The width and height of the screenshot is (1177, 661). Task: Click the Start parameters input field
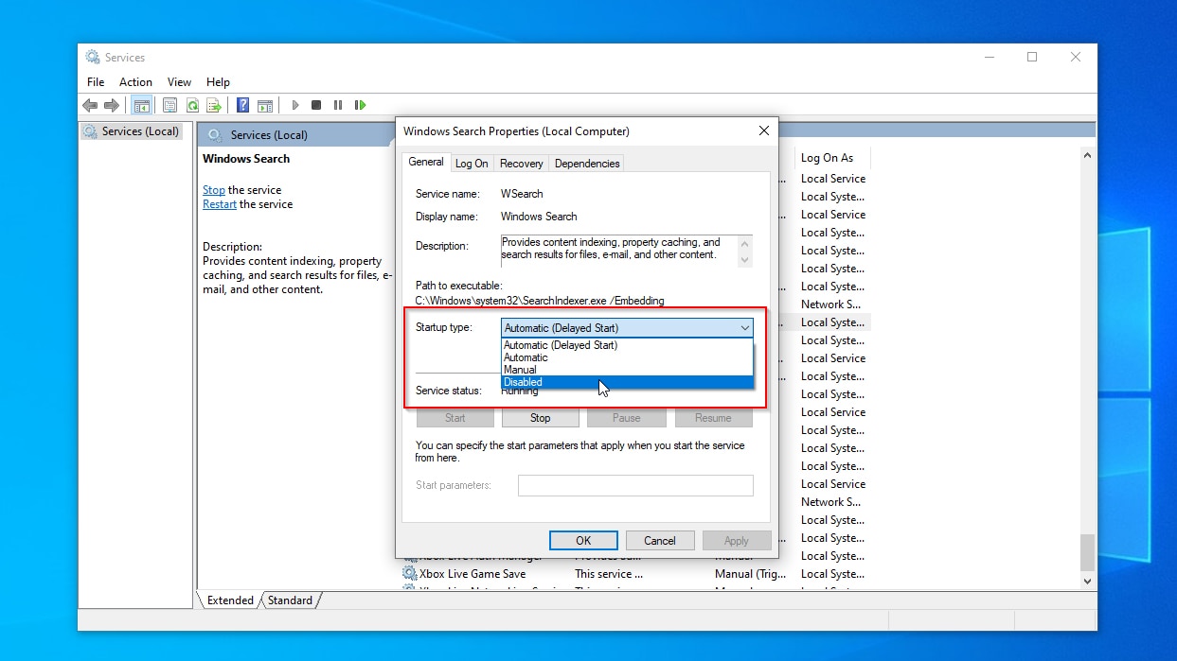(x=635, y=485)
